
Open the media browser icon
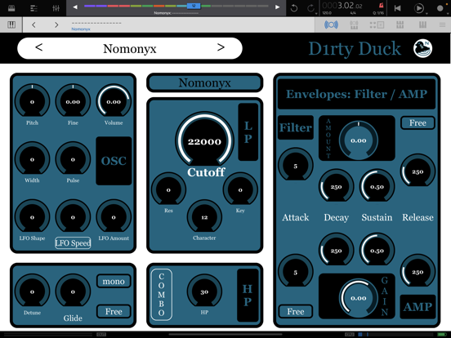point(11,8)
